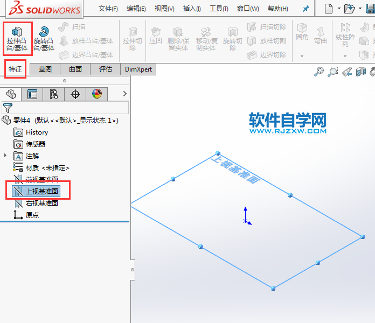Click the Extruded Cut (拉伸切除) tool
Screen dimensions: 375x323
pyautogui.click(x=133, y=39)
